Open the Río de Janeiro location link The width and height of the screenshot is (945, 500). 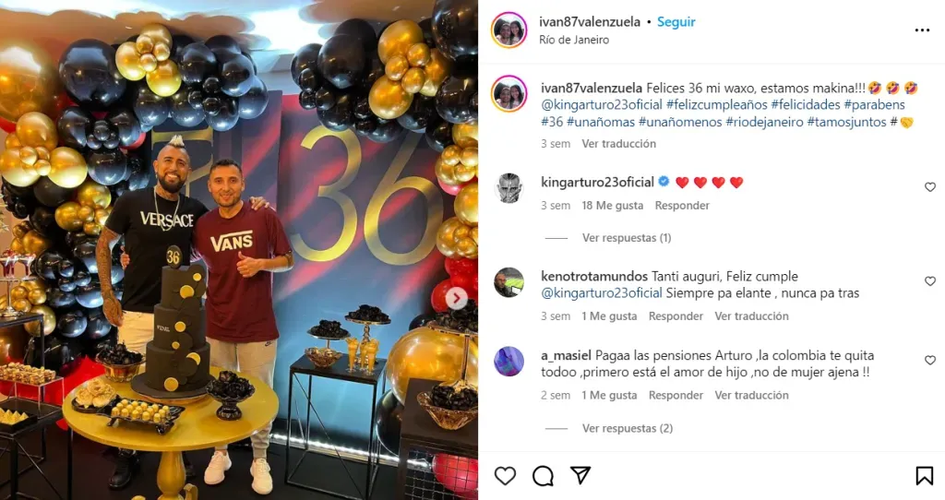click(x=574, y=40)
